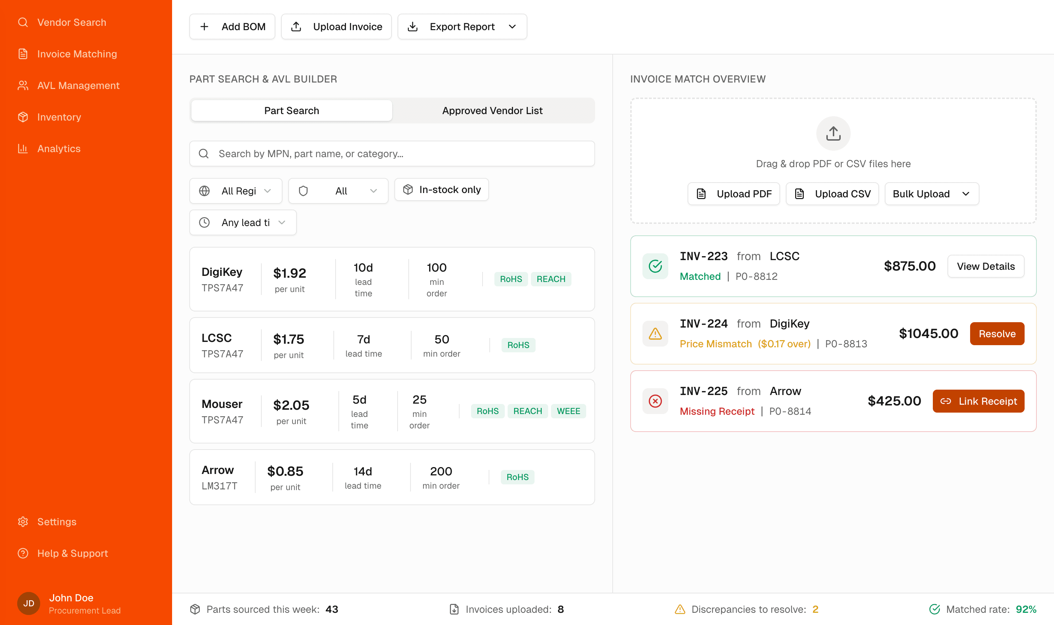
Task: Toggle WEEE compliance badge on Mouser part
Action: click(568, 411)
